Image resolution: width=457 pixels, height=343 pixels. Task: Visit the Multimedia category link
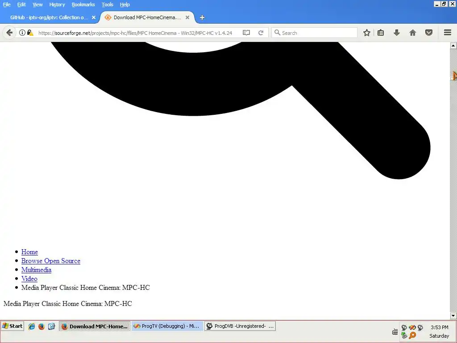pyautogui.click(x=37, y=270)
